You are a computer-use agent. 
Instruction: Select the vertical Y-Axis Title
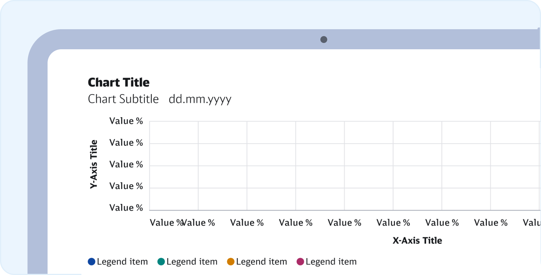click(x=94, y=164)
